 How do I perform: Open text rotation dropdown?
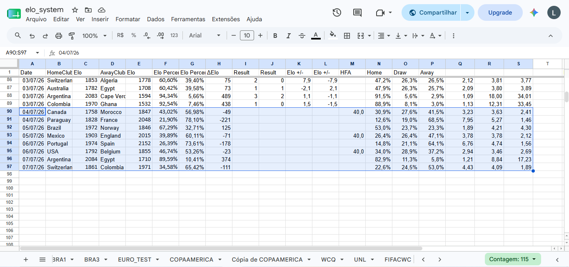435,36
